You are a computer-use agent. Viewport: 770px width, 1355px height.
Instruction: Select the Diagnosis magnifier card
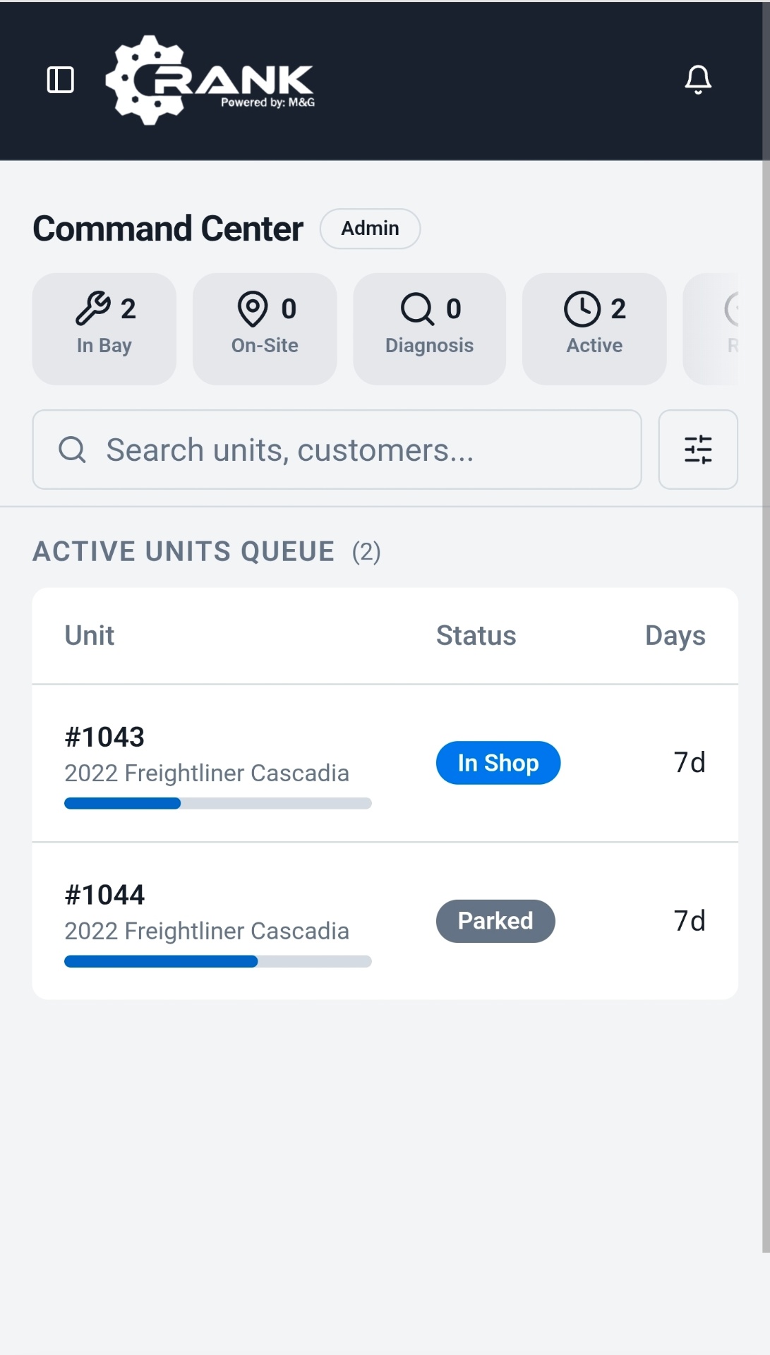click(x=429, y=329)
